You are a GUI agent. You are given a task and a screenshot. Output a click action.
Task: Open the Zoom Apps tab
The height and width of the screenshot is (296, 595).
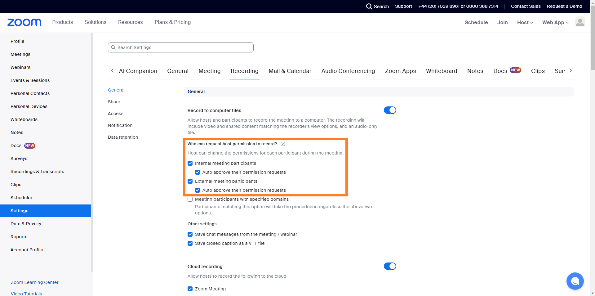[401, 71]
